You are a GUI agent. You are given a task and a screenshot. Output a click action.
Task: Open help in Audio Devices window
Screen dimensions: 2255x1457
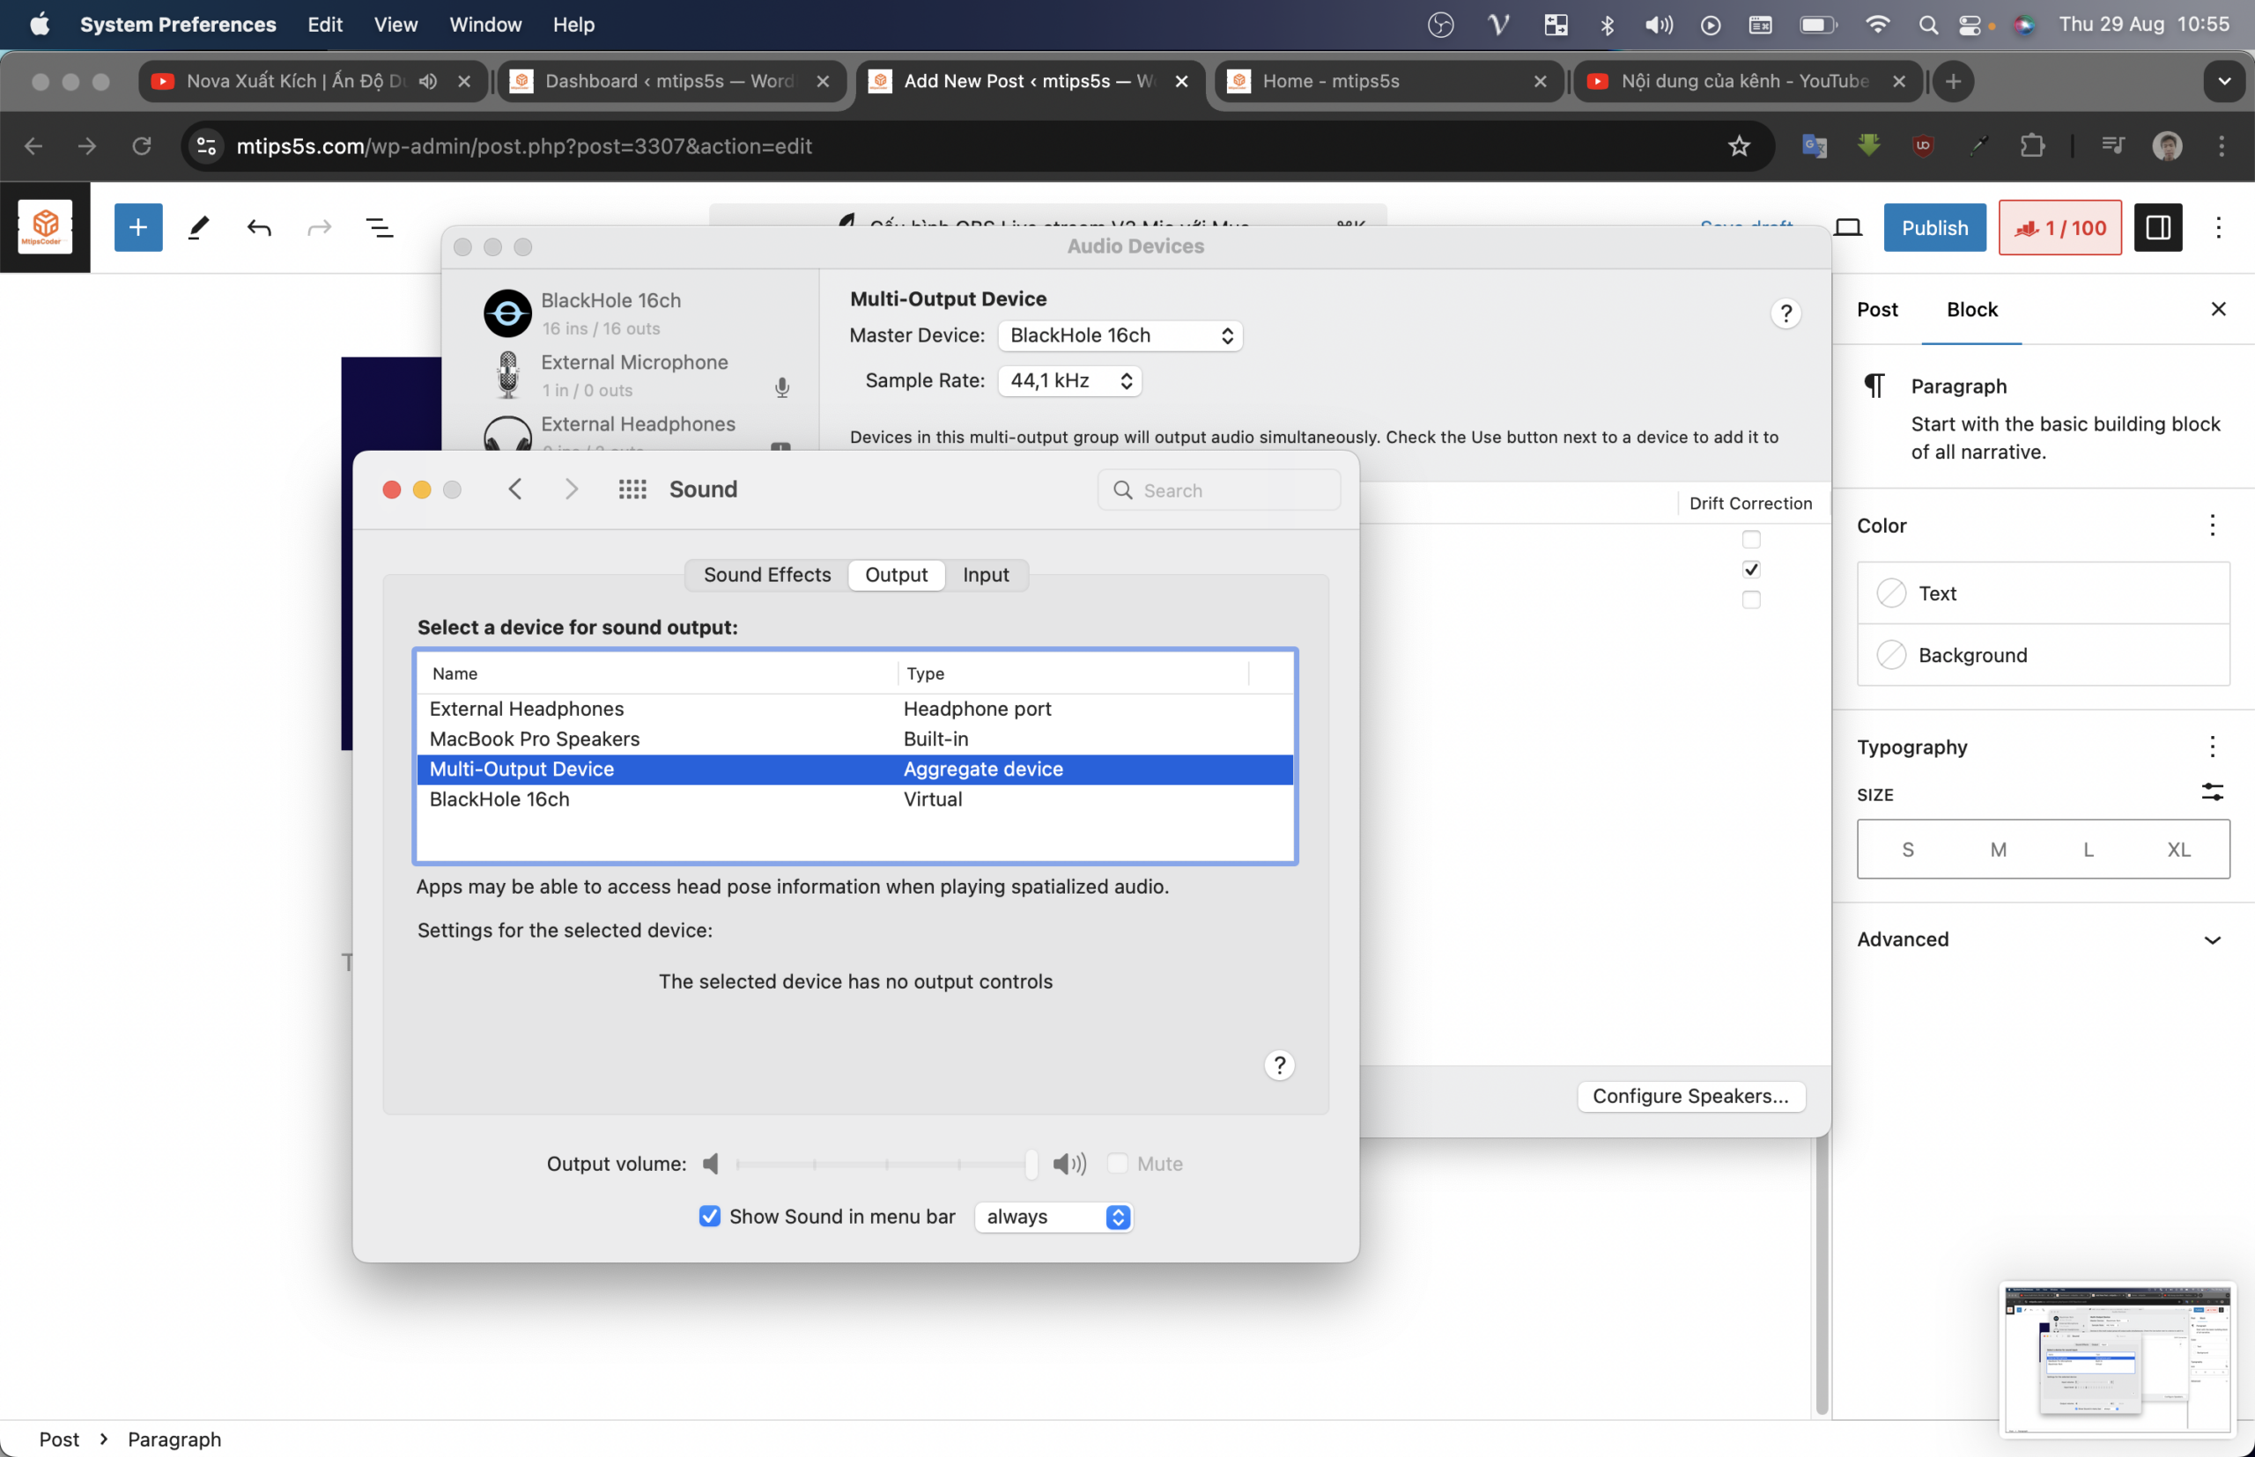pyautogui.click(x=1786, y=313)
